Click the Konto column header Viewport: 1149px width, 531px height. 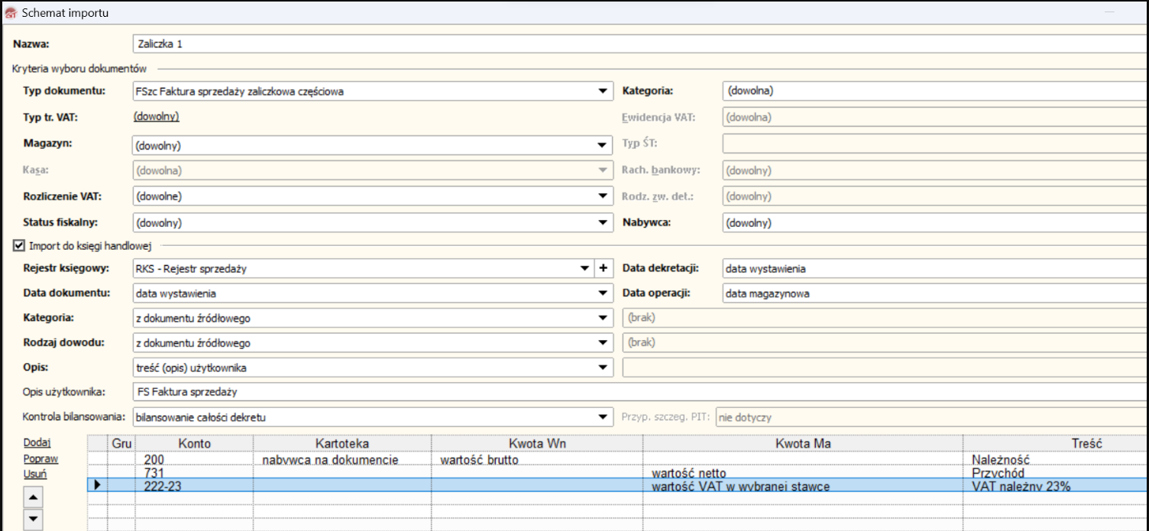point(194,443)
